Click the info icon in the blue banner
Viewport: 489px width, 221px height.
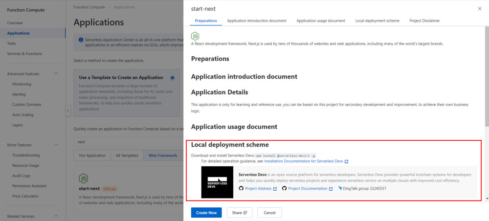(x=81, y=39)
